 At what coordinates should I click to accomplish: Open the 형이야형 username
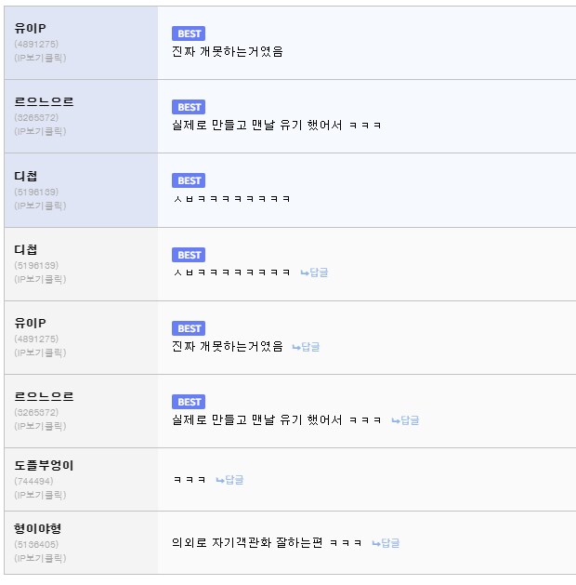tap(38, 528)
